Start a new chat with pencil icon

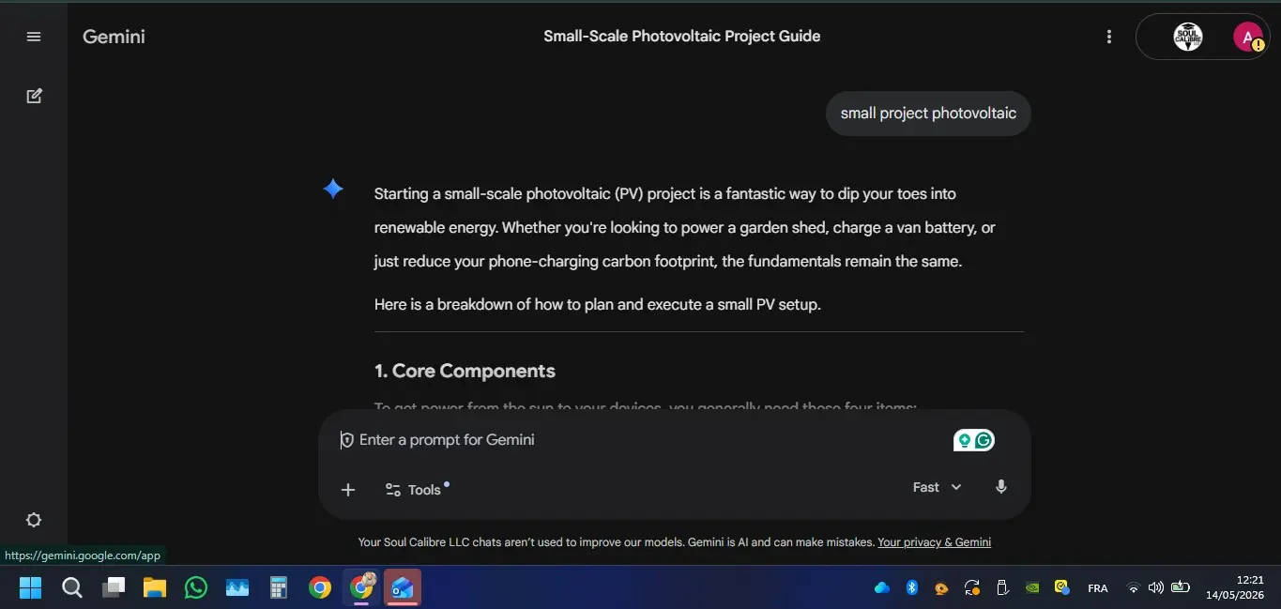click(34, 96)
